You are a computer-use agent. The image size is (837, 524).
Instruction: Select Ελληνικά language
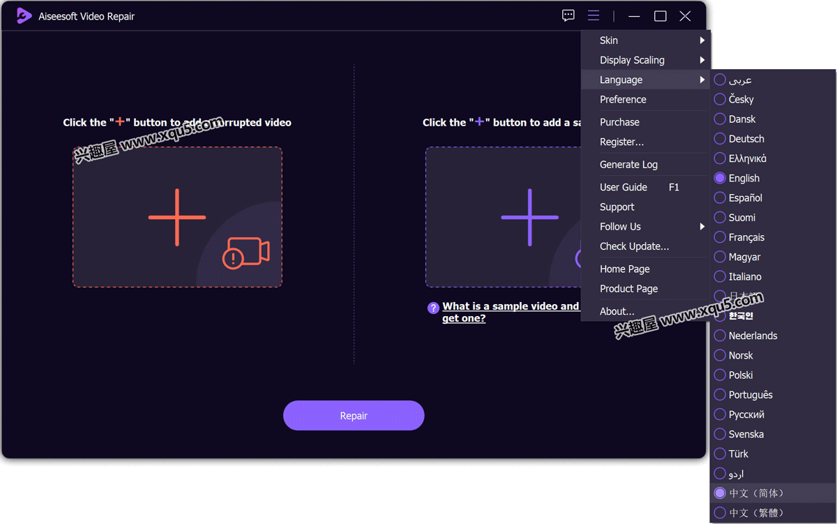point(773,158)
